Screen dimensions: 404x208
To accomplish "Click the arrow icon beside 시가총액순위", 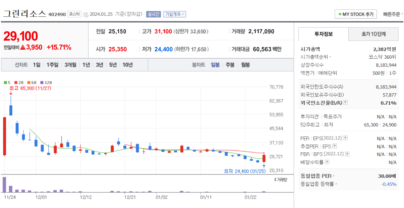I will point(330,57).
